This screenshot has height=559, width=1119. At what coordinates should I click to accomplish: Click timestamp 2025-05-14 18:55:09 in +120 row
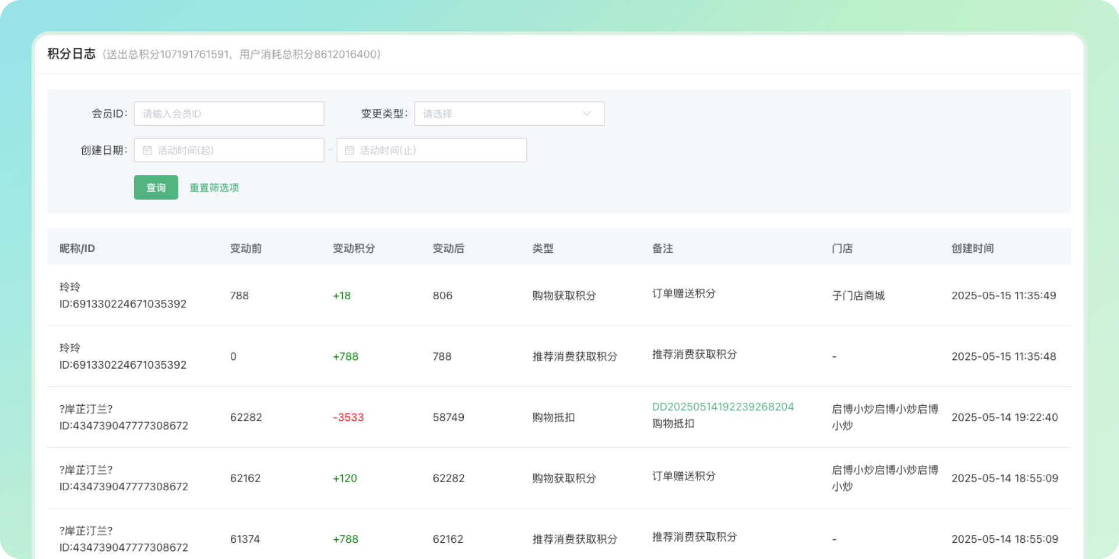1005,479
